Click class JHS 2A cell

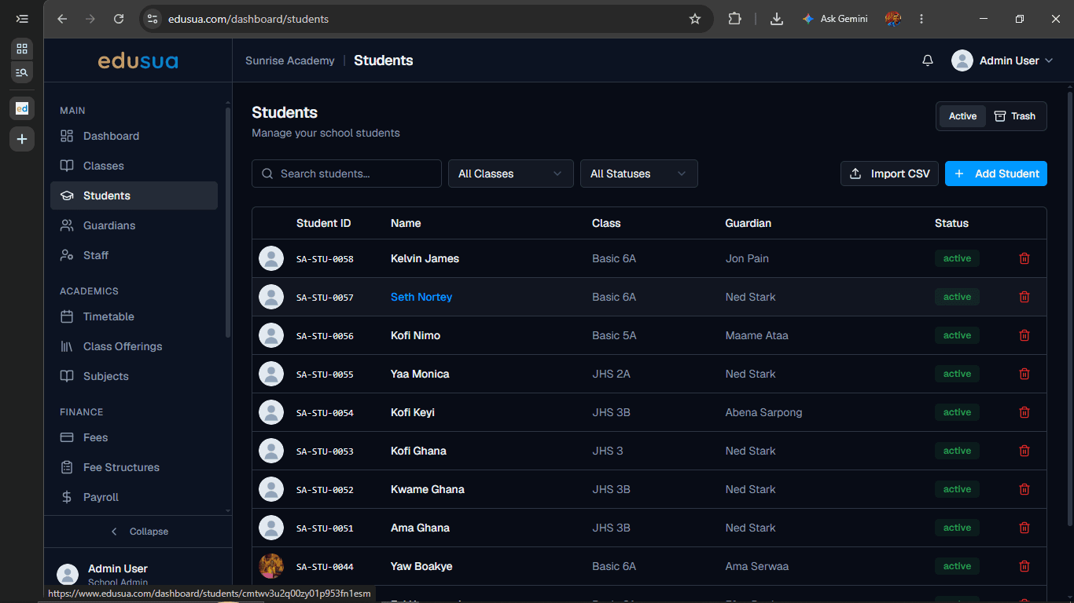(x=611, y=374)
